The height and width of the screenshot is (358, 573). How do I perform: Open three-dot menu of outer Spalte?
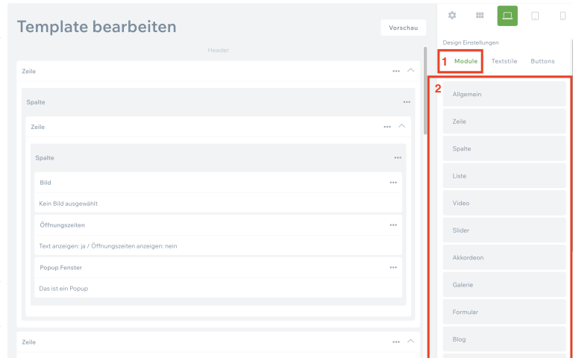(x=407, y=102)
